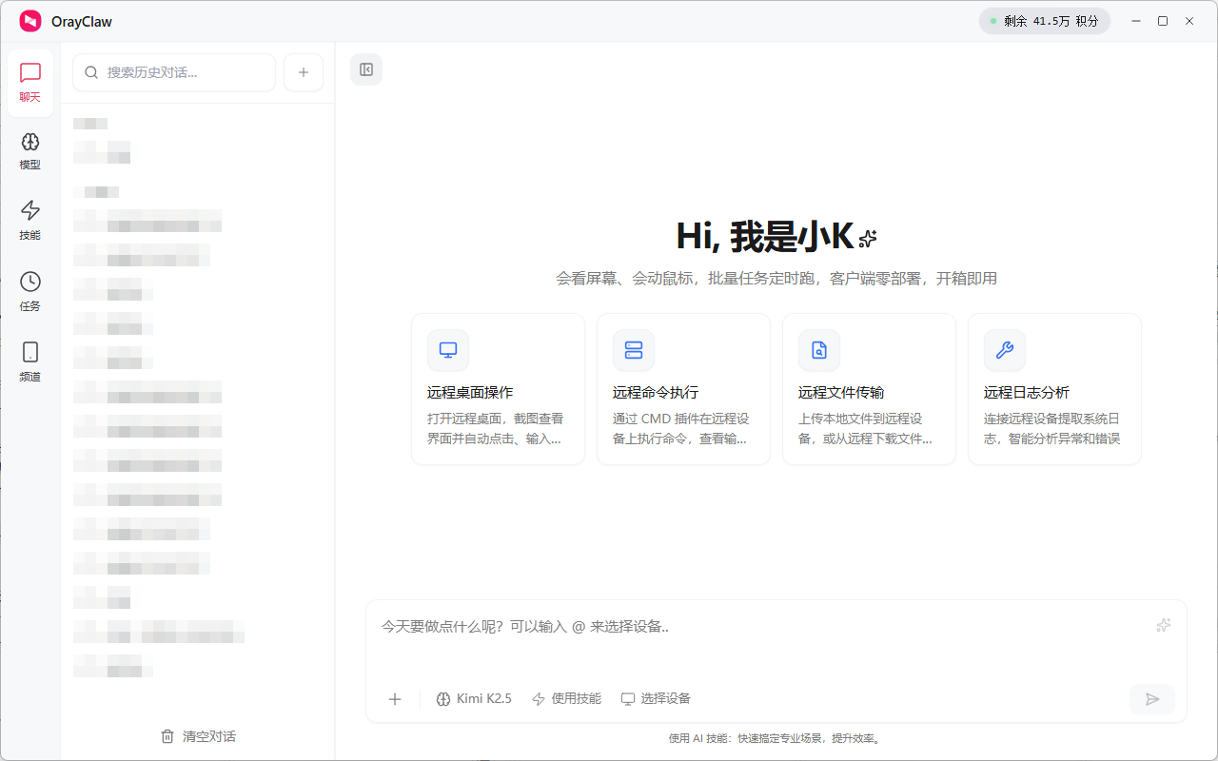Viewport: 1218px width, 761px height.
Task: Select the 远程命令执行 card
Action: pos(683,389)
